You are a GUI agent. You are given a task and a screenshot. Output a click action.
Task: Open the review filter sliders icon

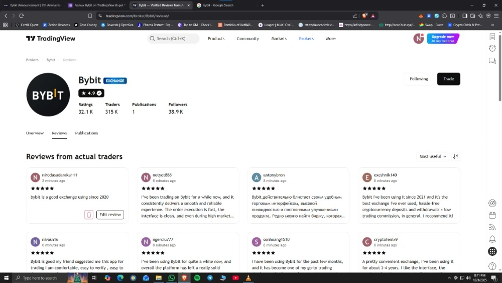(456, 157)
